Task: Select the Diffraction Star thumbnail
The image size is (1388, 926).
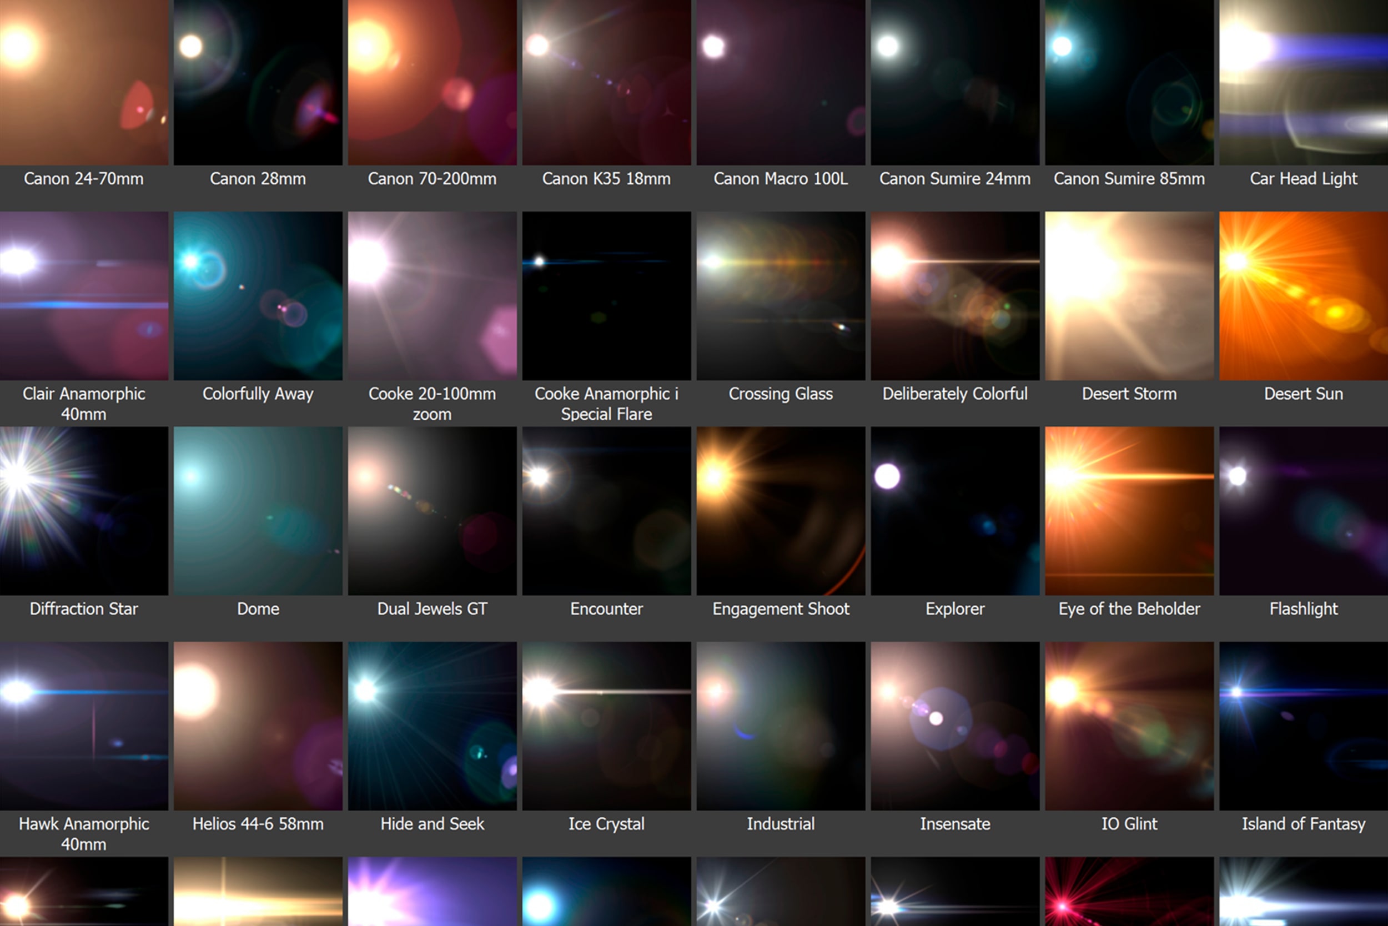Action: [x=83, y=510]
